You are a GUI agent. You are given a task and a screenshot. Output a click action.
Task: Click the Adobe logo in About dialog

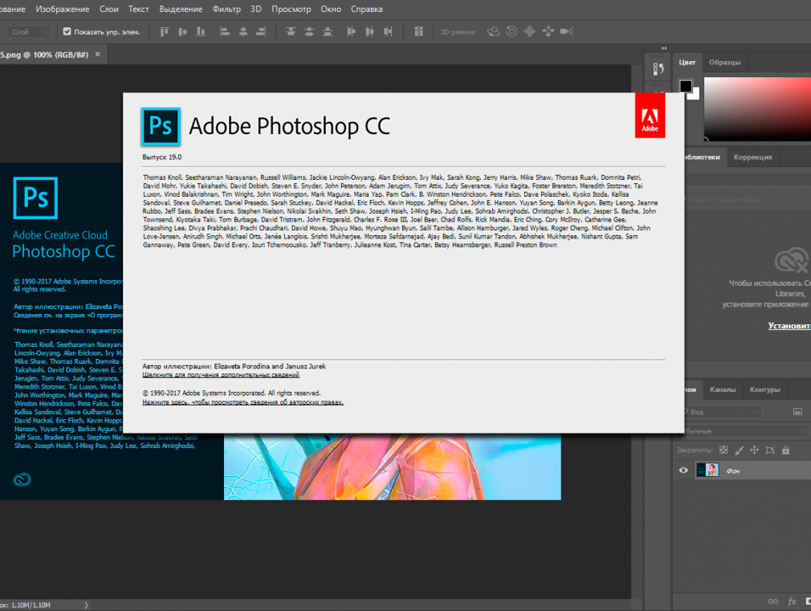(650, 116)
